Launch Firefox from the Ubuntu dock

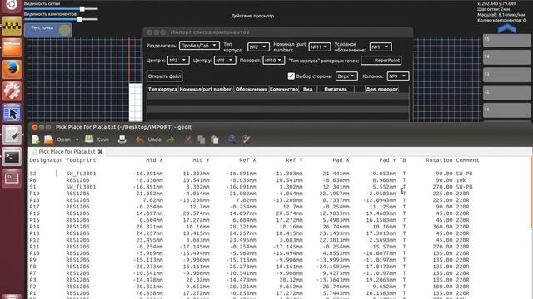(12, 70)
